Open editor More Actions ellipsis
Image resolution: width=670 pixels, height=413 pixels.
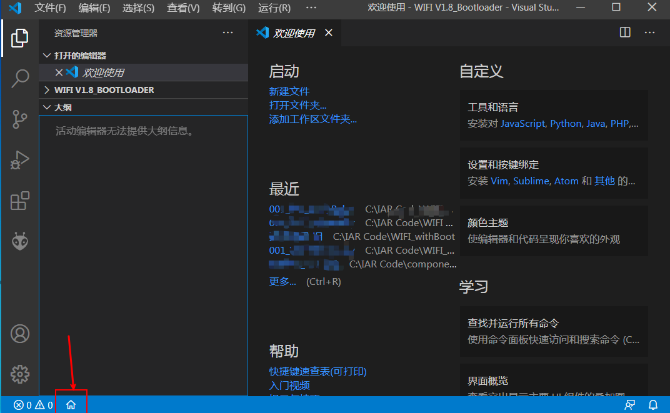point(649,32)
